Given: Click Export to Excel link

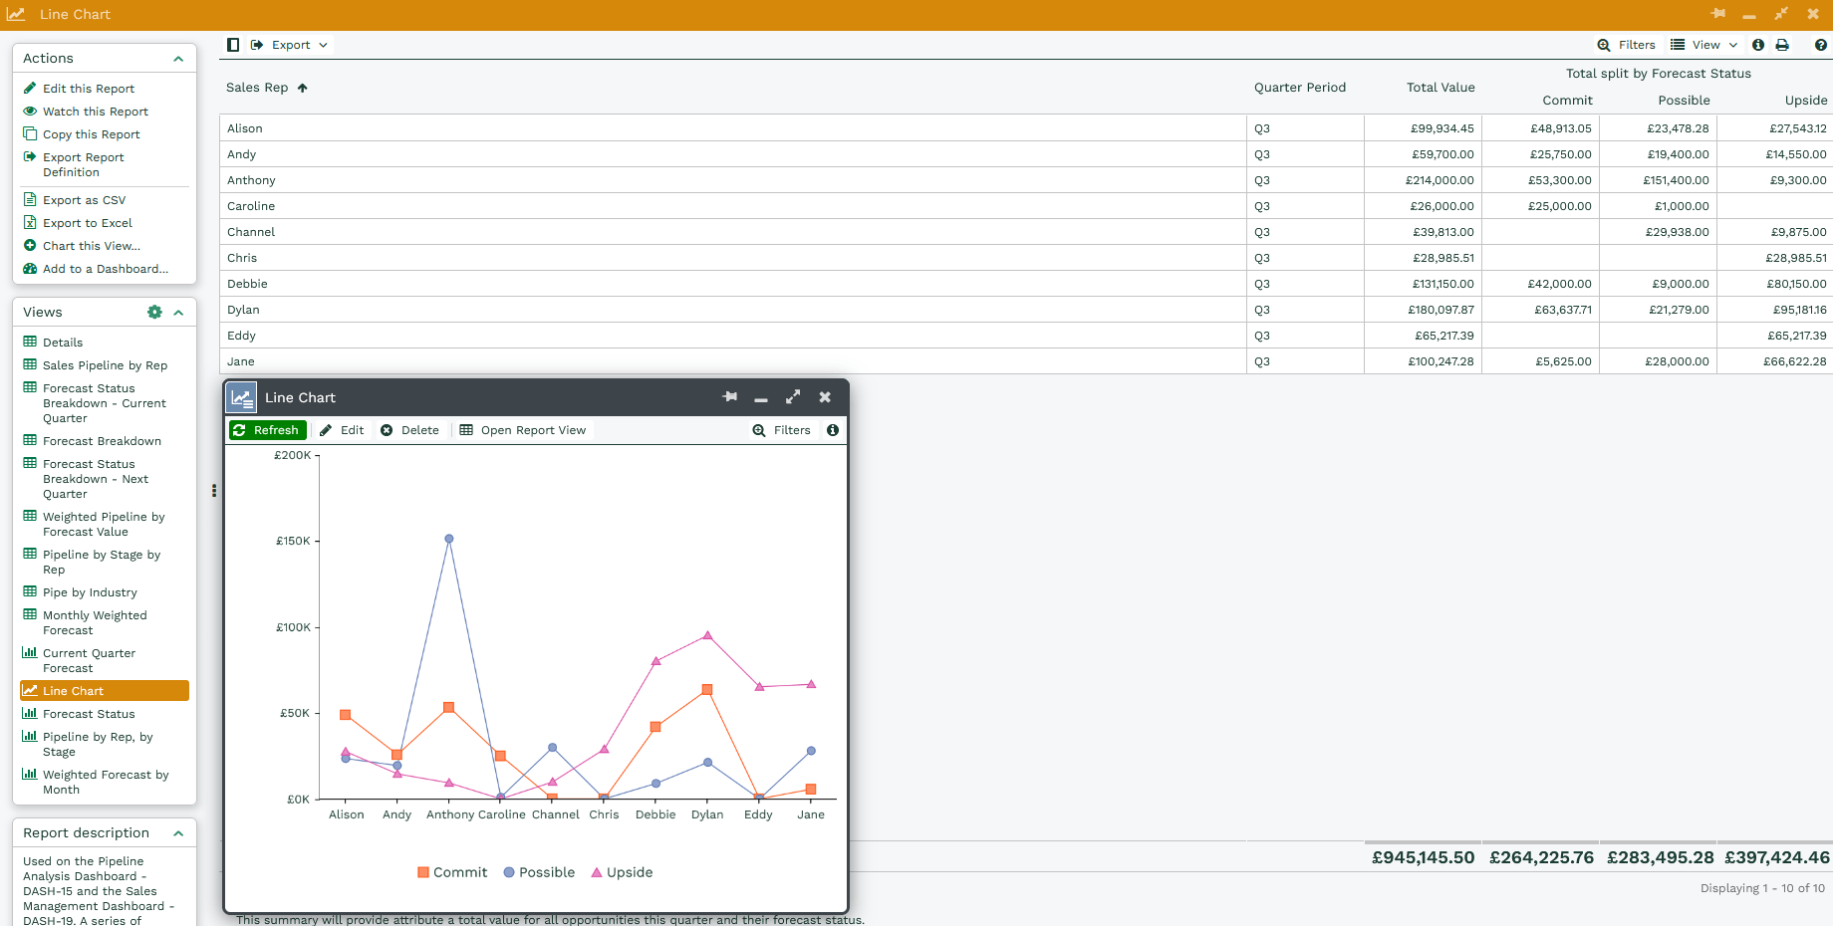Looking at the screenshot, I should tap(87, 223).
